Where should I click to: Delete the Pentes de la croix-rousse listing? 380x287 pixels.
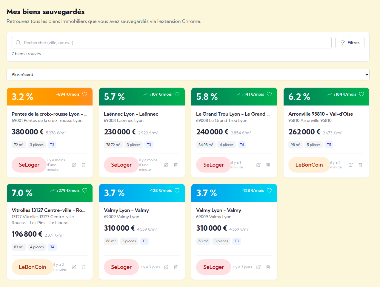tap(84, 165)
